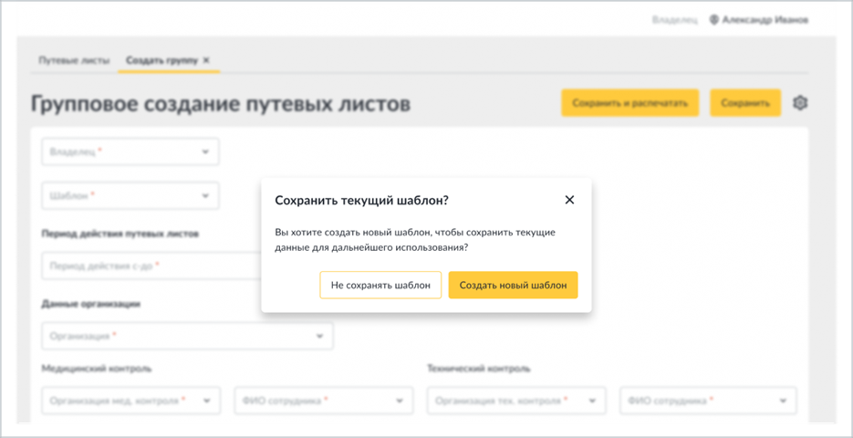This screenshot has height=438, width=853.
Task: Open the 'Организация' dropdown
Action: pyautogui.click(x=188, y=336)
